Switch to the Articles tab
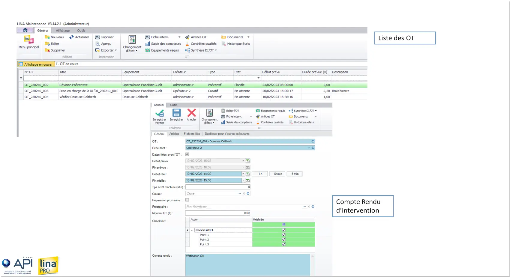The height and width of the screenshot is (277, 510). (x=174, y=134)
